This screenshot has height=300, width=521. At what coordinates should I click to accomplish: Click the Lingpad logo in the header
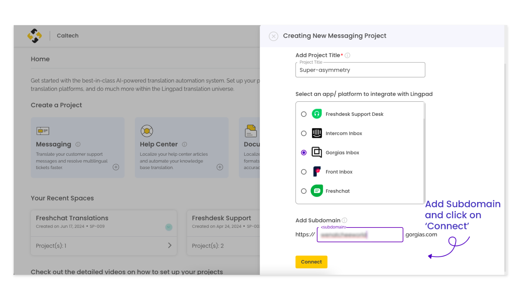pyautogui.click(x=35, y=36)
